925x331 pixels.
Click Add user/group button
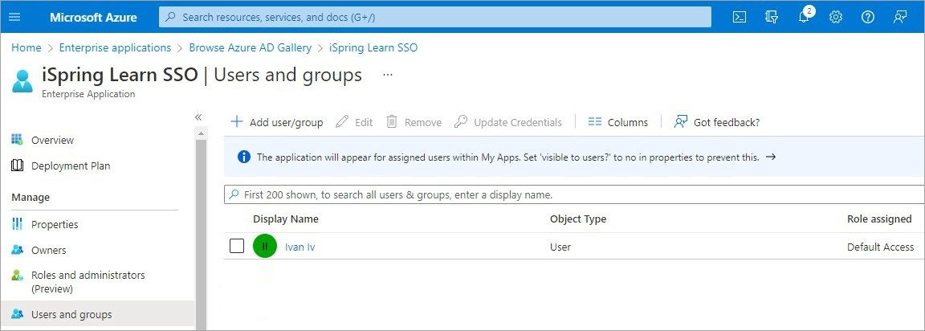277,122
